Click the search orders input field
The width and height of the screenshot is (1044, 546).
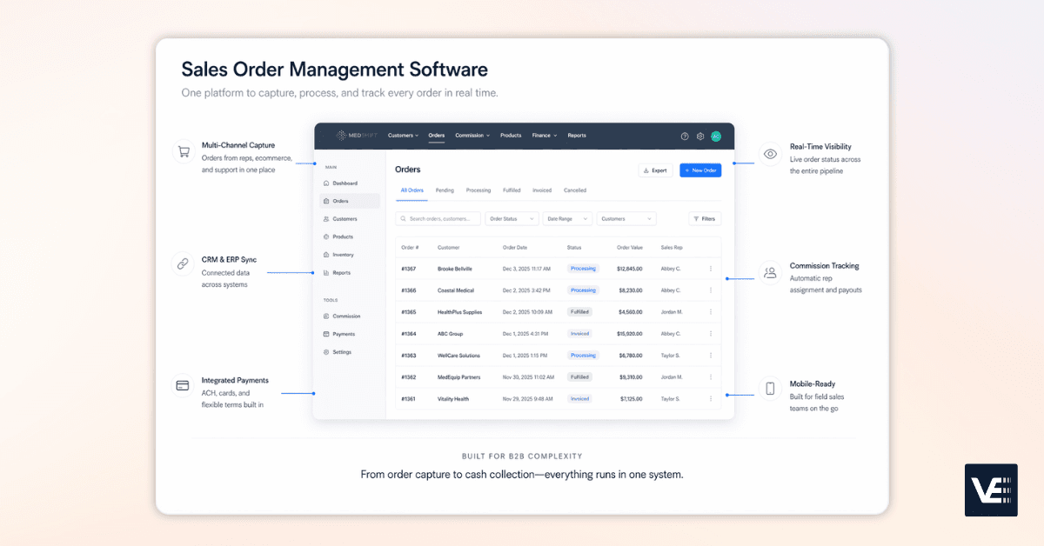(438, 218)
